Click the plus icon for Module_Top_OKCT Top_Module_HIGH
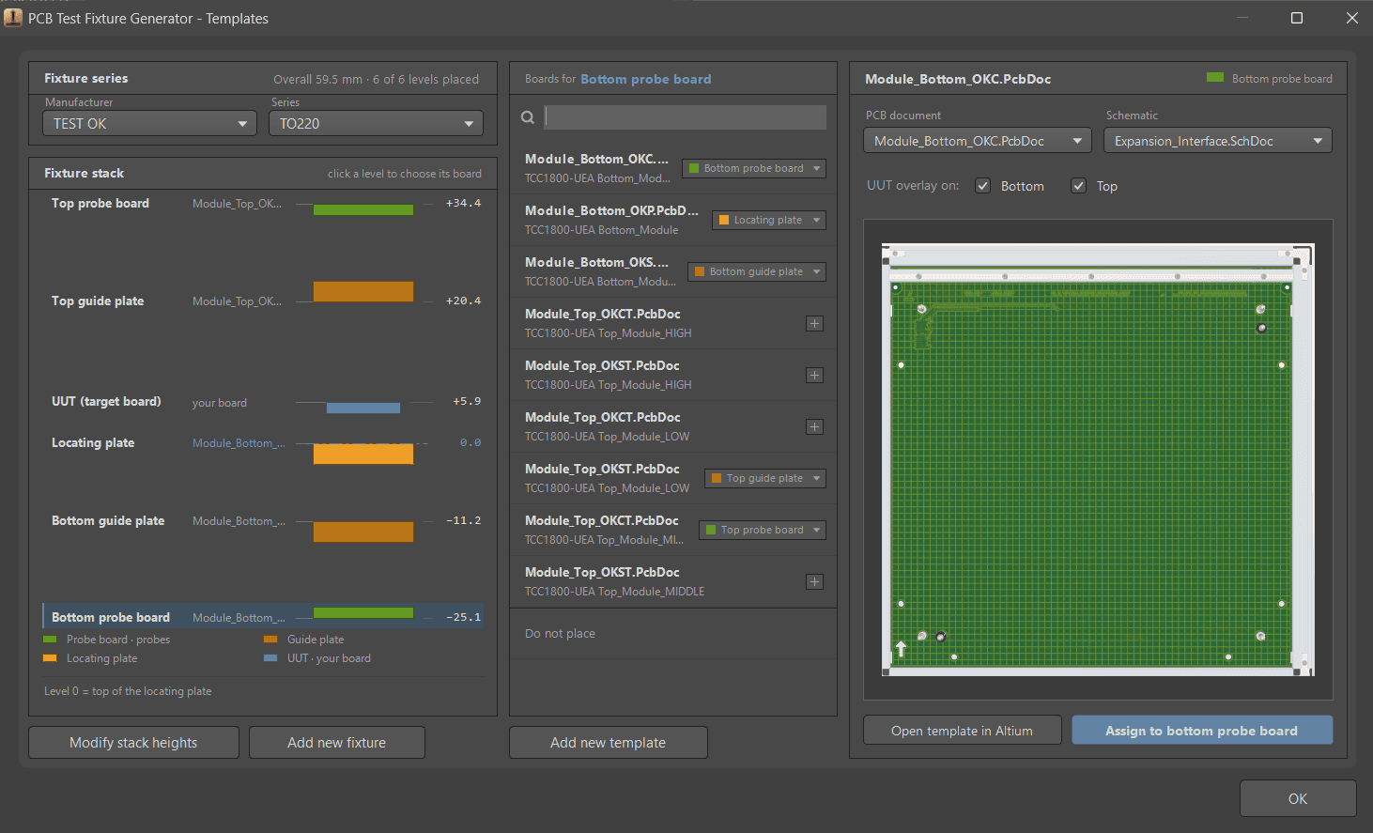 coord(814,324)
